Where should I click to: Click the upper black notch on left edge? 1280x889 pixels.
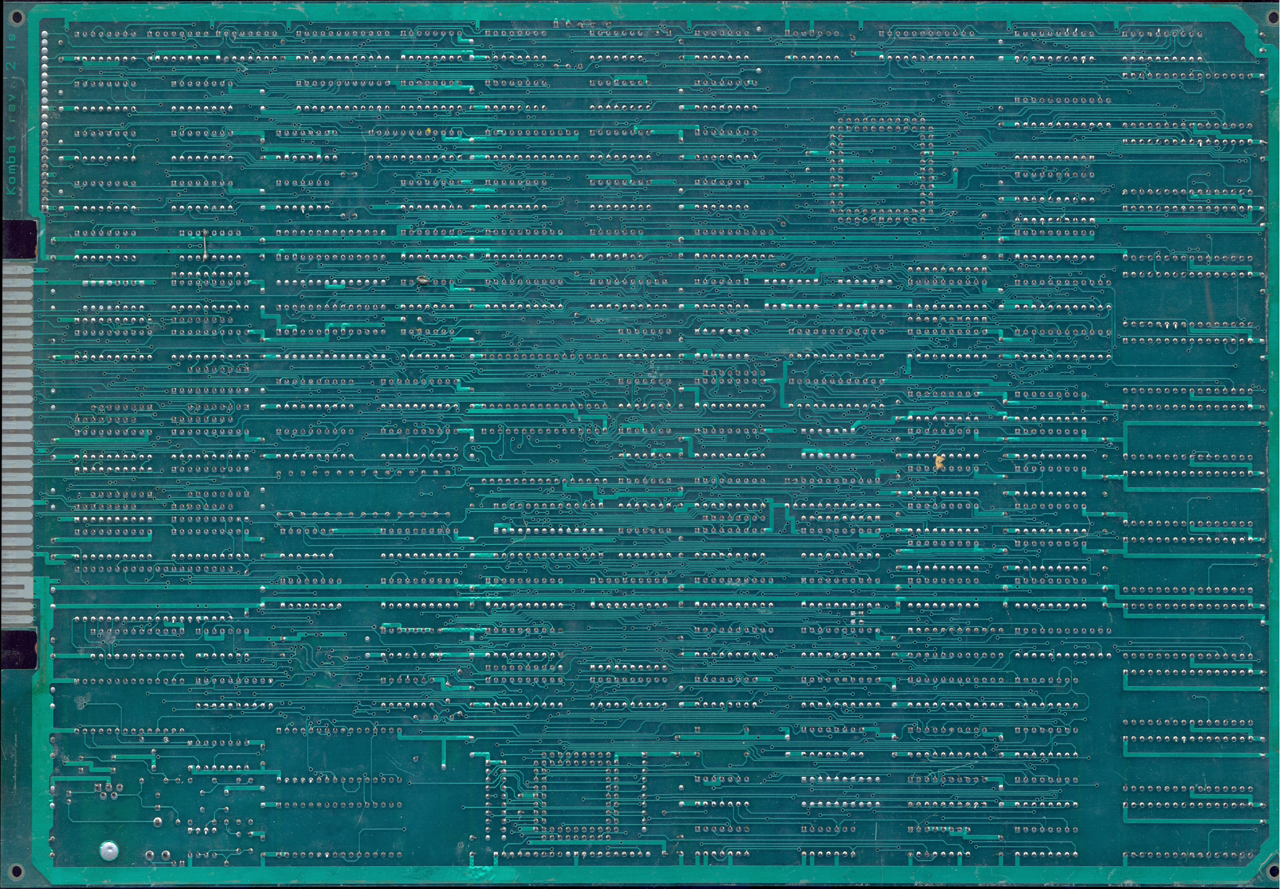pyautogui.click(x=19, y=239)
